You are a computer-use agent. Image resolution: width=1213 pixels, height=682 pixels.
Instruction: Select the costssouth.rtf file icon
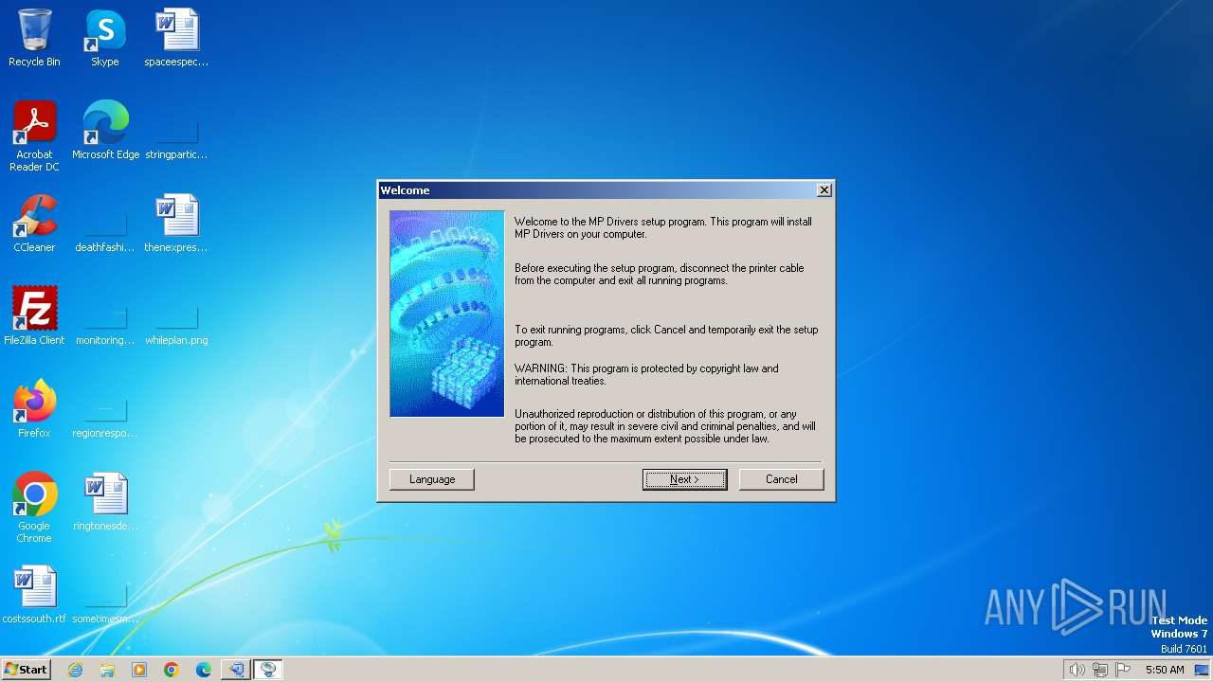[x=34, y=595]
